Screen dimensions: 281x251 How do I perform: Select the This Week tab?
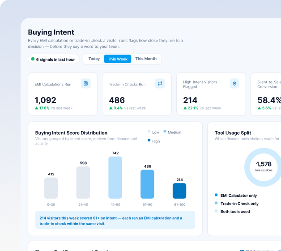tap(118, 59)
